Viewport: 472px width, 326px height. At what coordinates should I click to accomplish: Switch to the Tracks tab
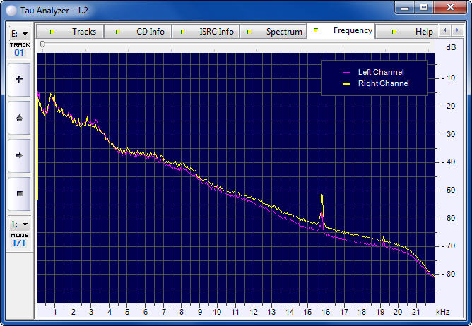coord(83,32)
